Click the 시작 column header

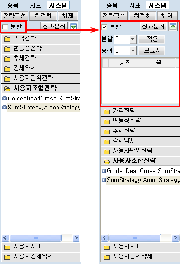[125, 63]
